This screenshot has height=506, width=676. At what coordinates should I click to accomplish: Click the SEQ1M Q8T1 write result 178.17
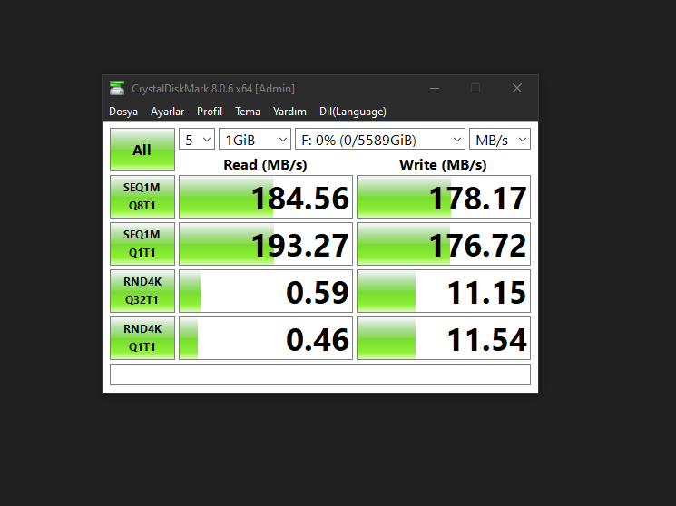coord(444,197)
